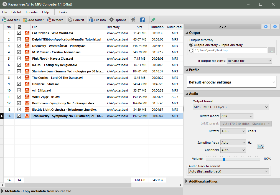Open the Default encoder settings profile dropdown
280x195 pixels.
click(231, 82)
